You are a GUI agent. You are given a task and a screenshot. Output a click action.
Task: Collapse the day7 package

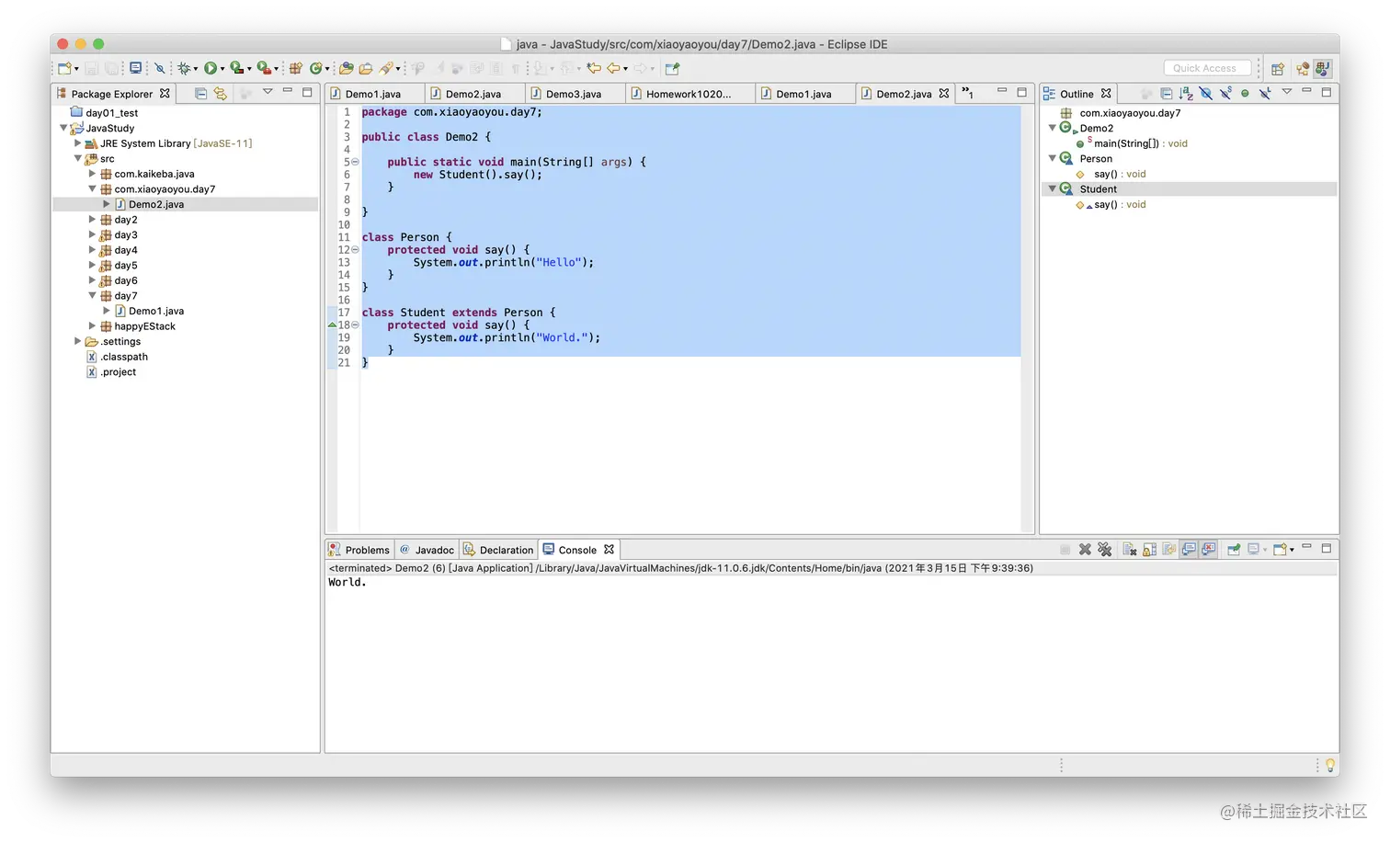[x=92, y=295]
